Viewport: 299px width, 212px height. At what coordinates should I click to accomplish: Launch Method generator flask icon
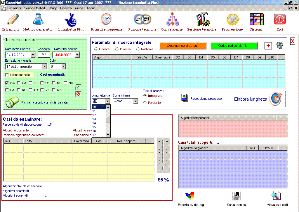[x=38, y=19]
